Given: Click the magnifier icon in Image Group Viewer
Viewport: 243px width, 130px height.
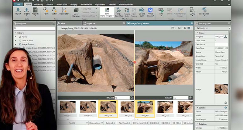Looking at the screenshot, I should 185,28.
